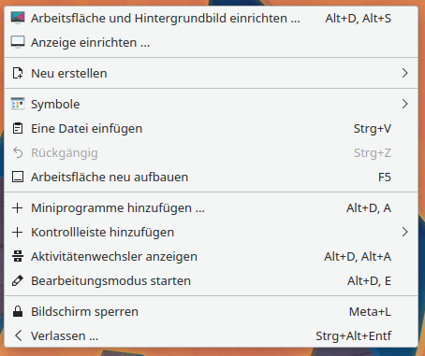Screen dimensions: 425x356
Task: Click the refresh desktop icon beside Arbeitsfläche neu aufbauen
Action: [x=18, y=177]
